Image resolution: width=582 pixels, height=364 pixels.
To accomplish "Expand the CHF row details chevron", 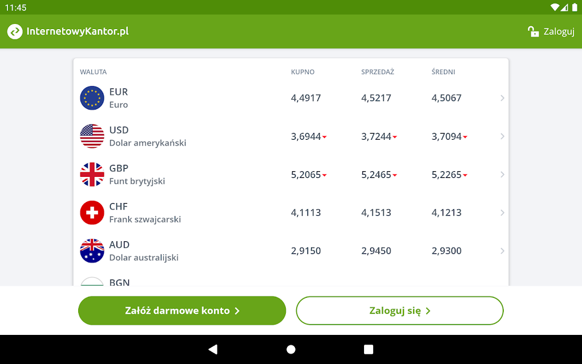I will [x=502, y=212].
